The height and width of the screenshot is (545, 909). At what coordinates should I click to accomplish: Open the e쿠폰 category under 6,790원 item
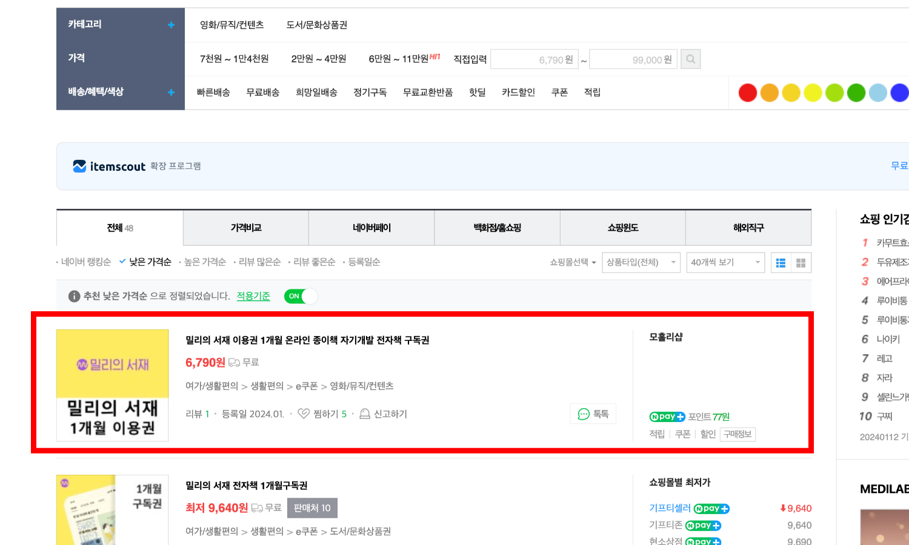(x=307, y=386)
